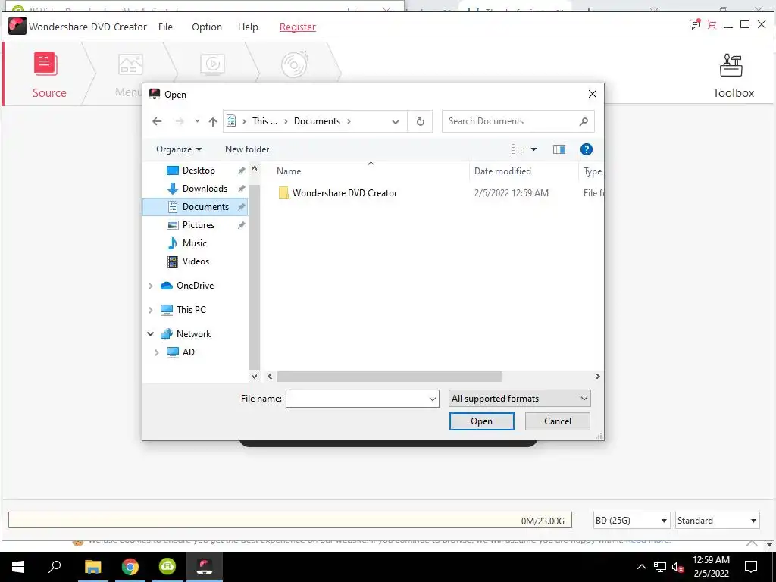The height and width of the screenshot is (582, 776).
Task: Click the disc capacity progress bar
Action: coord(290,520)
